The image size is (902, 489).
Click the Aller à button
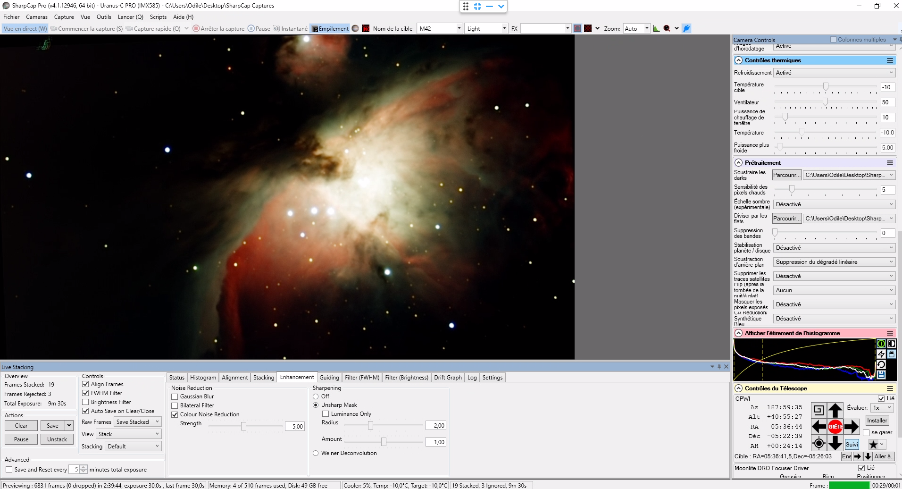coord(884,456)
